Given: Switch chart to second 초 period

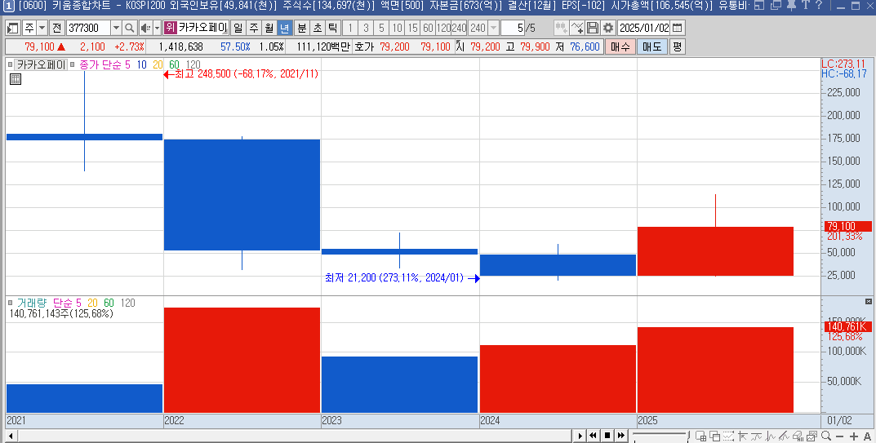Looking at the screenshot, I should click(318, 28).
